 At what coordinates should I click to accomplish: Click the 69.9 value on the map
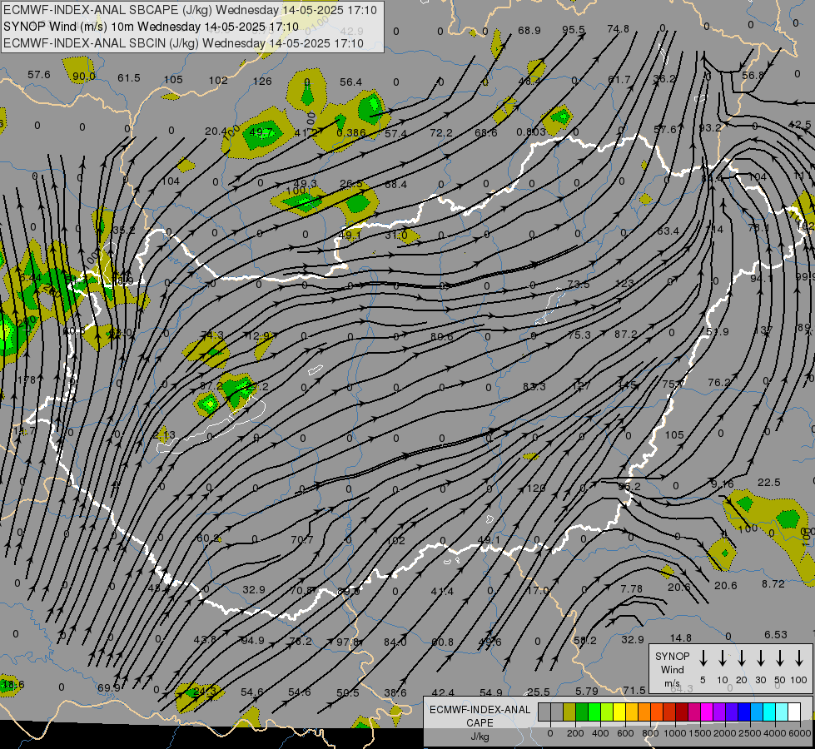point(108,687)
